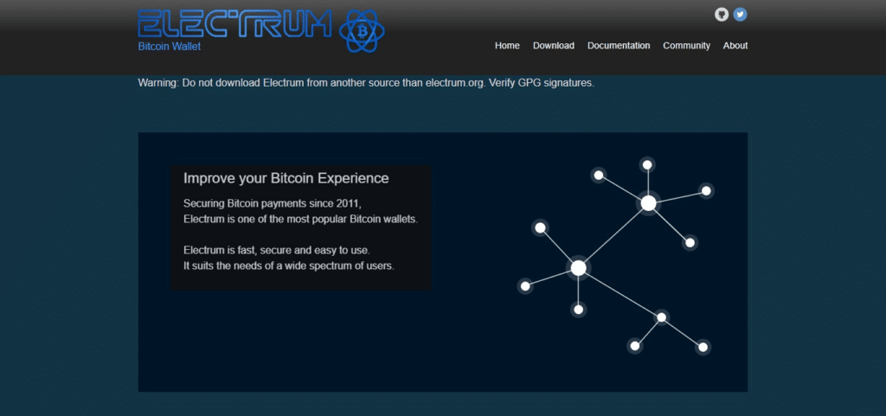
Task: Open the Download page
Action: 553,46
